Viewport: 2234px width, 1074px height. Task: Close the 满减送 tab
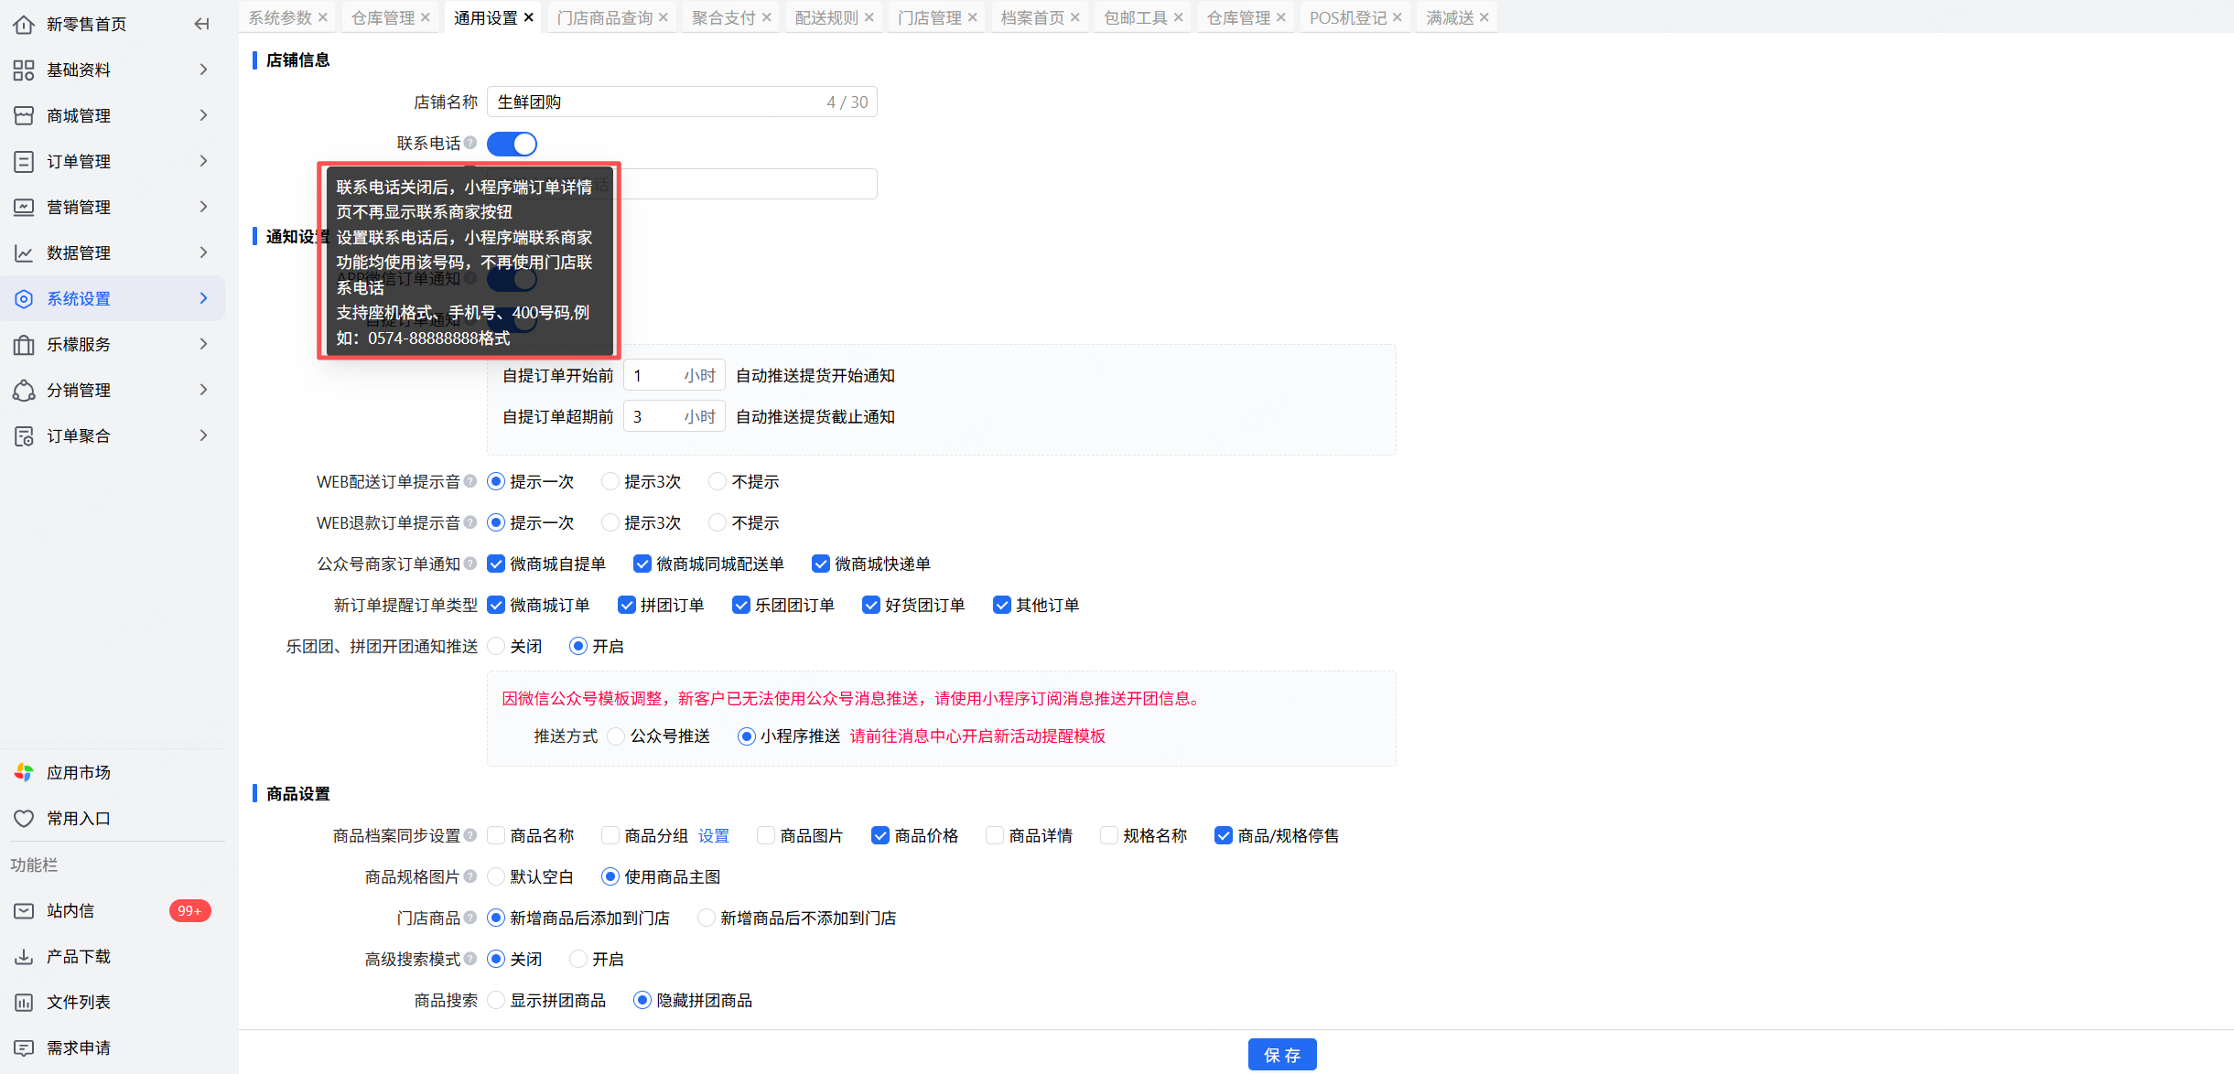[1484, 17]
